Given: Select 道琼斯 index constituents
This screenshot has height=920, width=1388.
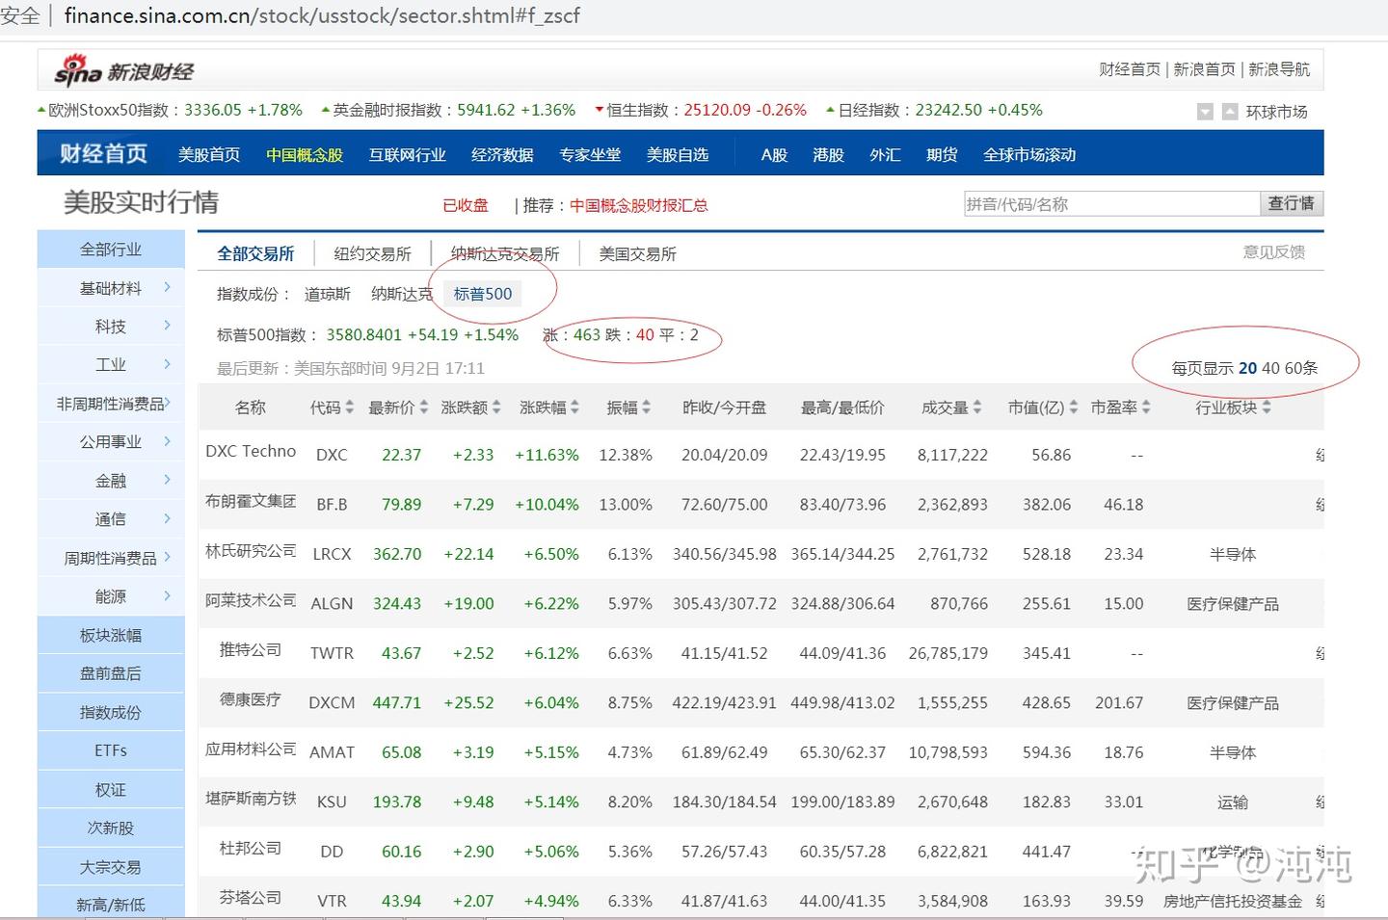Looking at the screenshot, I should tap(327, 294).
